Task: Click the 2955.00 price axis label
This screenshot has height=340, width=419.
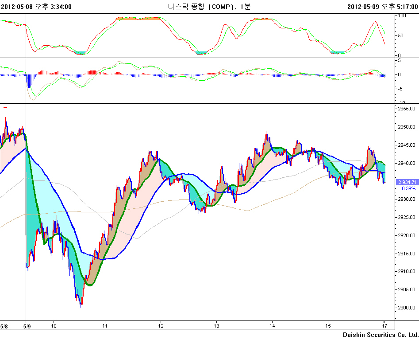Action: point(407,109)
